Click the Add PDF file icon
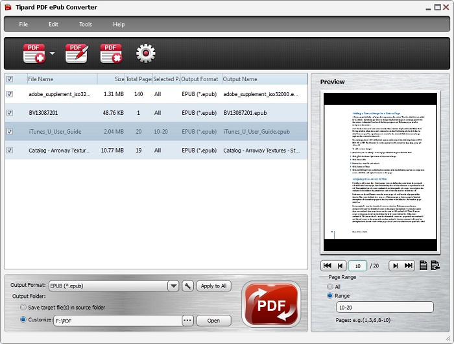The width and height of the screenshot is (454, 344). 34,53
